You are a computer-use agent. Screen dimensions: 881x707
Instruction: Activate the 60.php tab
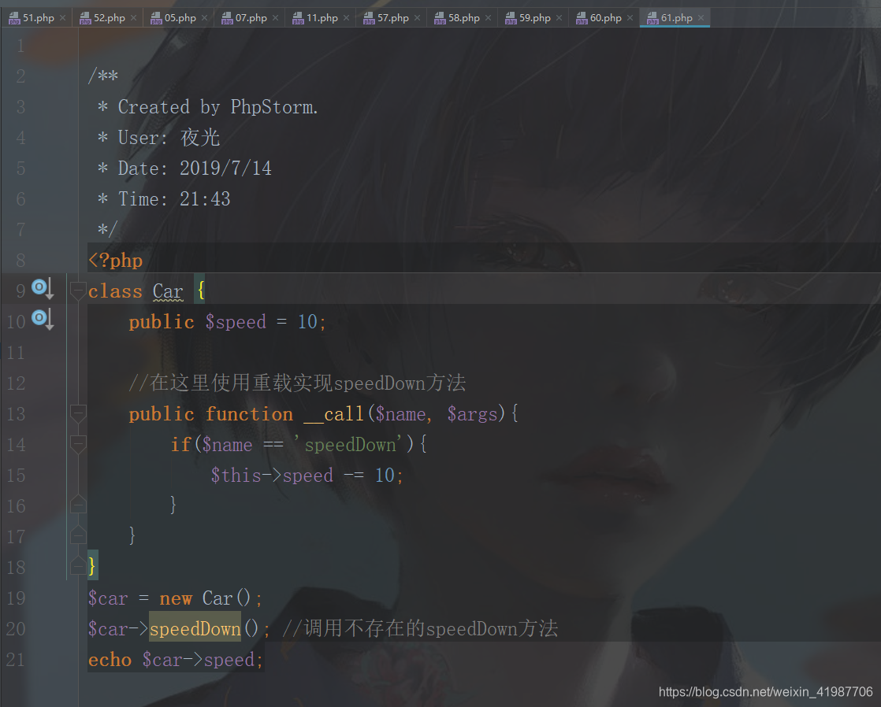(605, 18)
